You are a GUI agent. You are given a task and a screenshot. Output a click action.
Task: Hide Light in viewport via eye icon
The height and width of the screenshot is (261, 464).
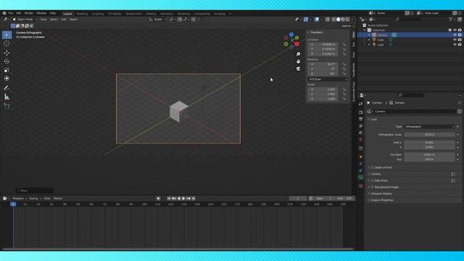point(455,45)
